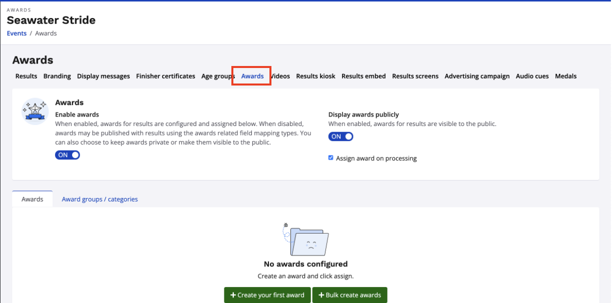Select the Advertising campaign tab
Image resolution: width=615 pixels, height=303 pixels.
[x=477, y=76]
